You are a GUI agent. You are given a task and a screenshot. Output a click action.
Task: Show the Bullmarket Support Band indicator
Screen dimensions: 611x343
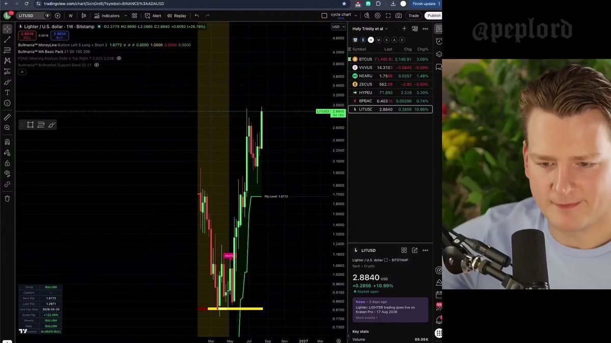97,65
